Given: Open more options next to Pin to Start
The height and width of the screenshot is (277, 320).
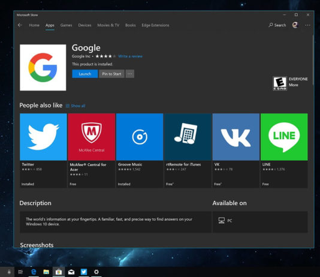Looking at the screenshot, I should pos(130,74).
